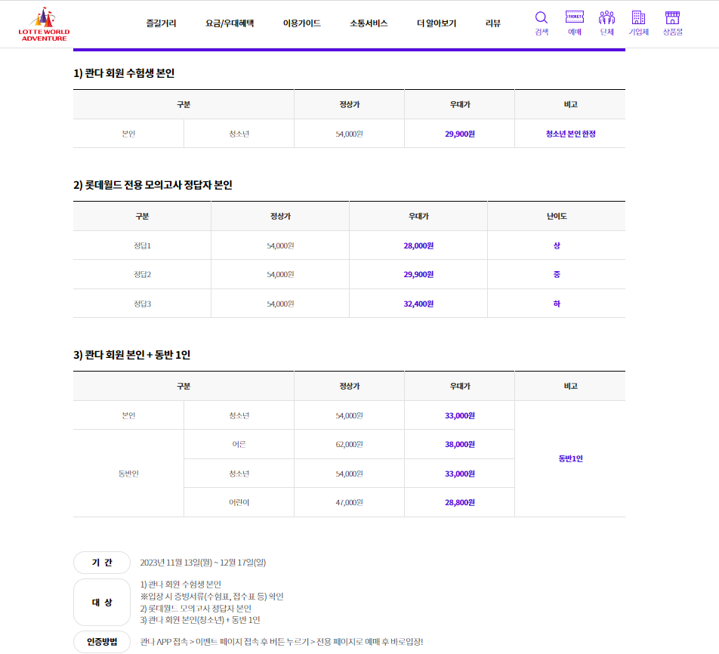Click the 38,000원 price for 어른
The image size is (719, 654).
pyautogui.click(x=459, y=444)
